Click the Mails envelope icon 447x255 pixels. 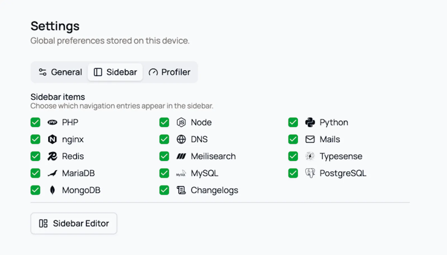point(310,139)
